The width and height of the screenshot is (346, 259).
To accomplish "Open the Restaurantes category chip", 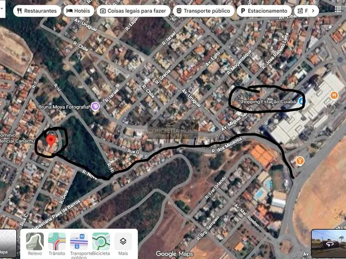I will (37, 11).
